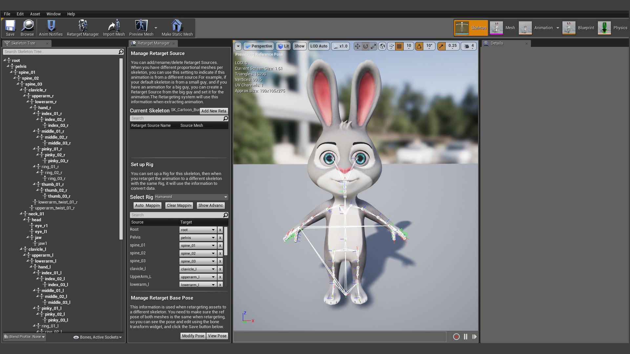
Task: Click the Modify Pose button
Action: click(193, 336)
